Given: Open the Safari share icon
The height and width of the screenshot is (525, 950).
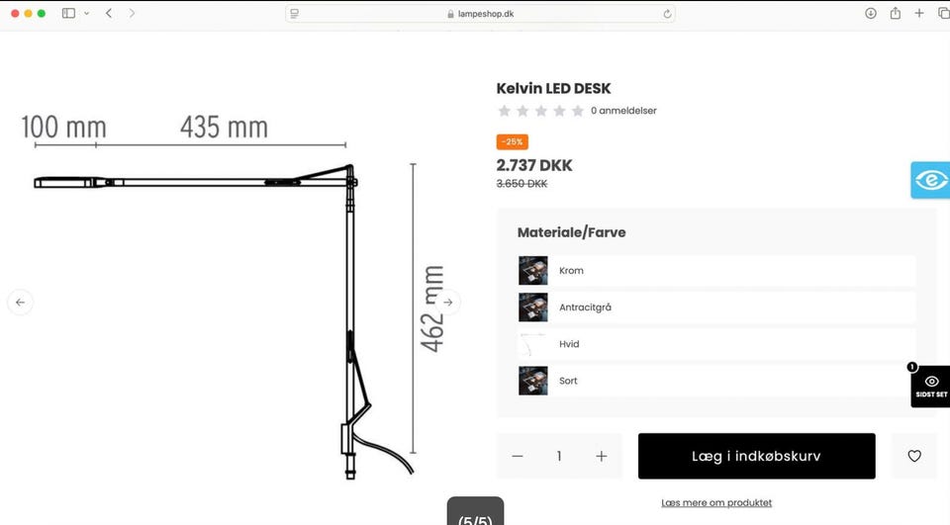Looking at the screenshot, I should click(x=895, y=13).
